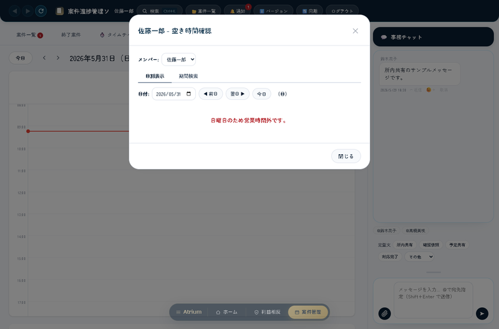Screen dimensions: 499x329
Task: Click the back navigation arrow icon
Action: pos(14,11)
